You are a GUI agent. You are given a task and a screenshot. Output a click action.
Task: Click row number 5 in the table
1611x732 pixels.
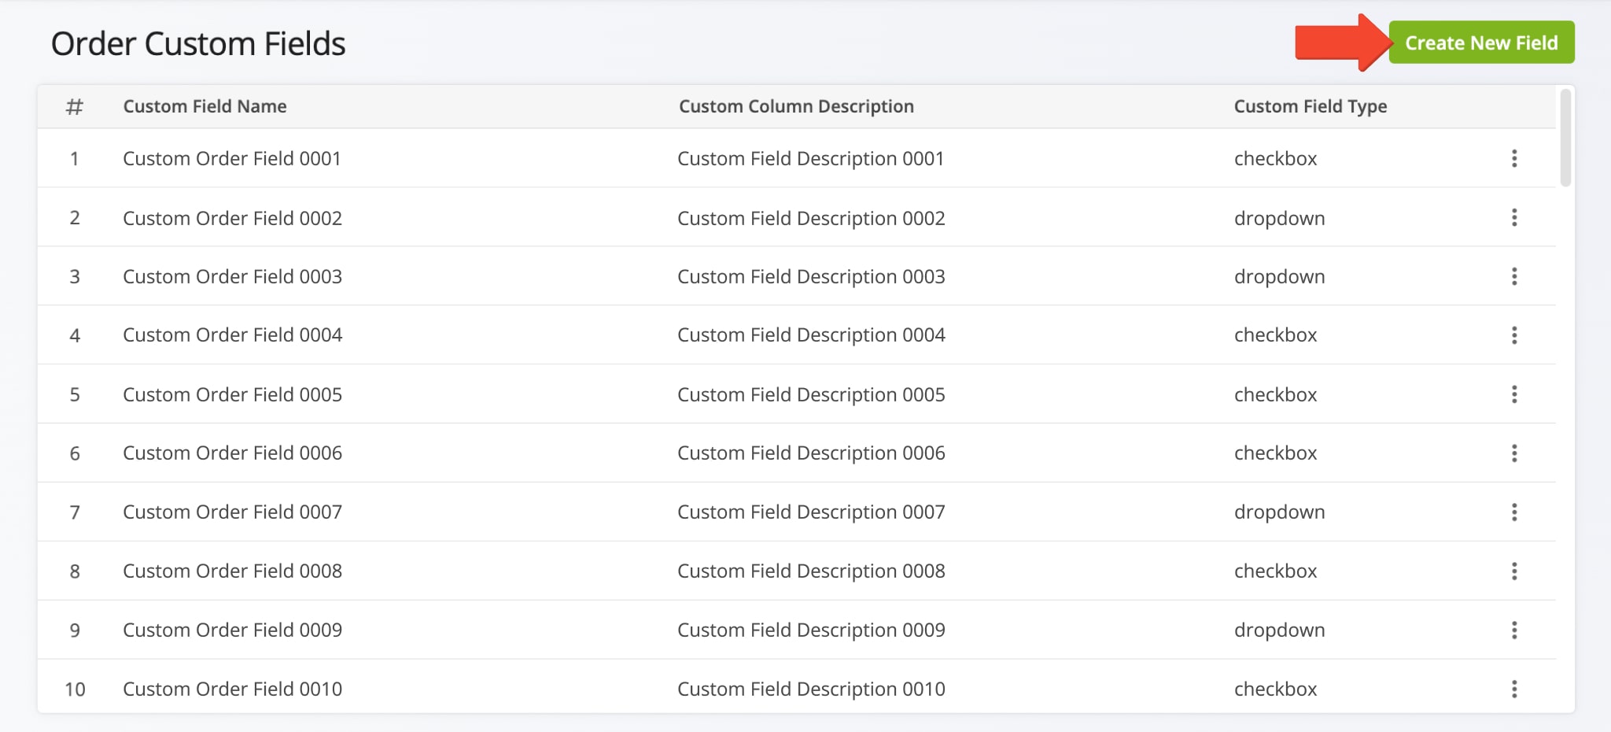pyautogui.click(x=75, y=394)
